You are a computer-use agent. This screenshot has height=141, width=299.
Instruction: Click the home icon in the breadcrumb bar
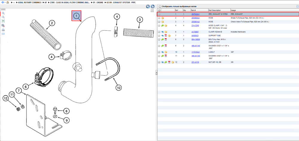point(8,2)
